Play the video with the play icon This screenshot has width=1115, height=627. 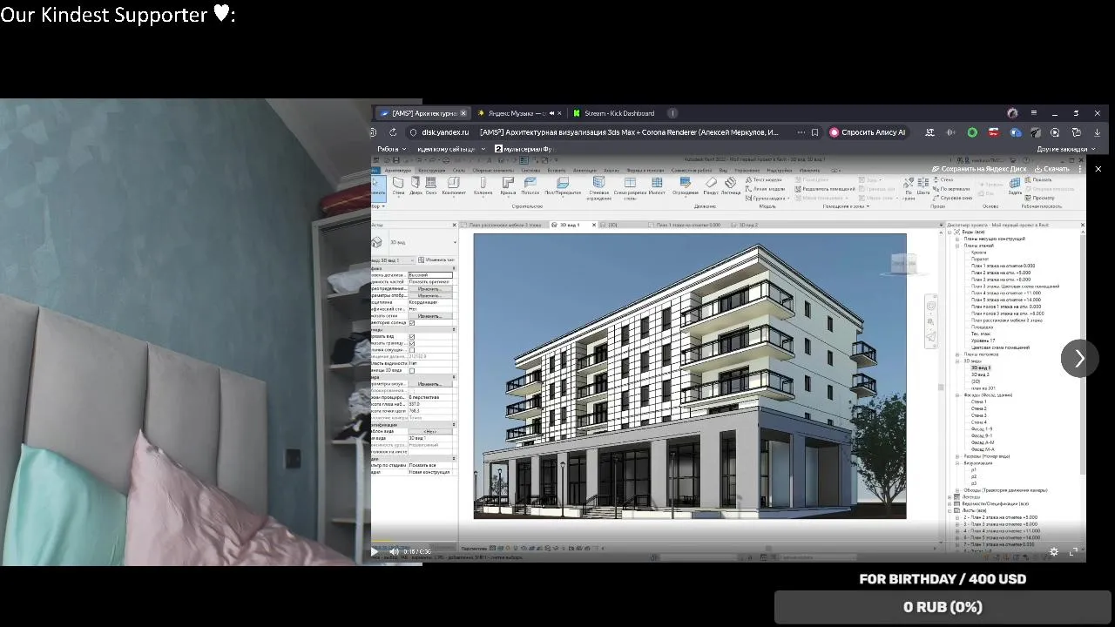coord(375,551)
